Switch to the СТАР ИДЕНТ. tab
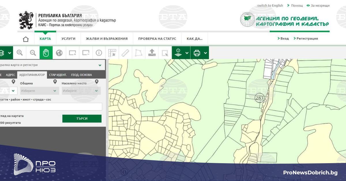This screenshot has width=346, height=181. click(58, 75)
